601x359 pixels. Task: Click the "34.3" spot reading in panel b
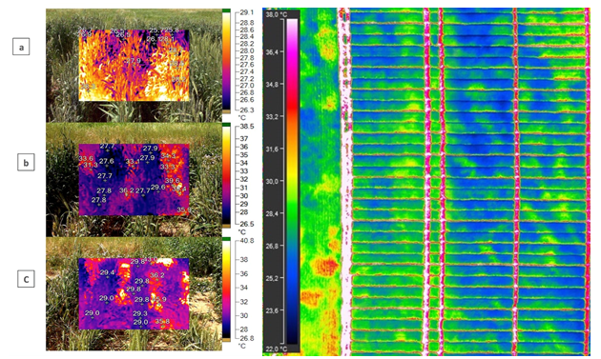pos(168,156)
